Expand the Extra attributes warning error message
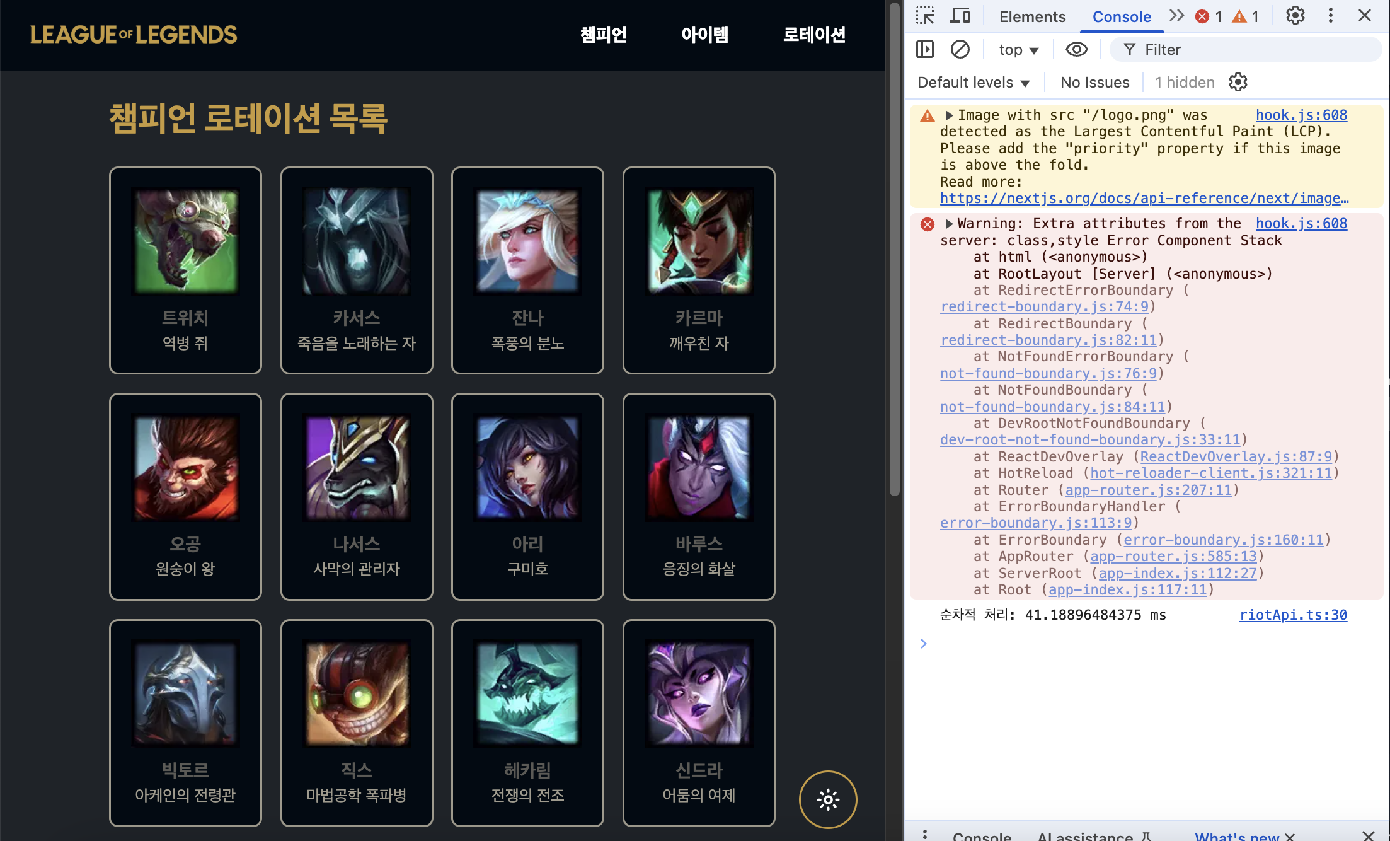This screenshot has height=841, width=1390. coord(949,224)
